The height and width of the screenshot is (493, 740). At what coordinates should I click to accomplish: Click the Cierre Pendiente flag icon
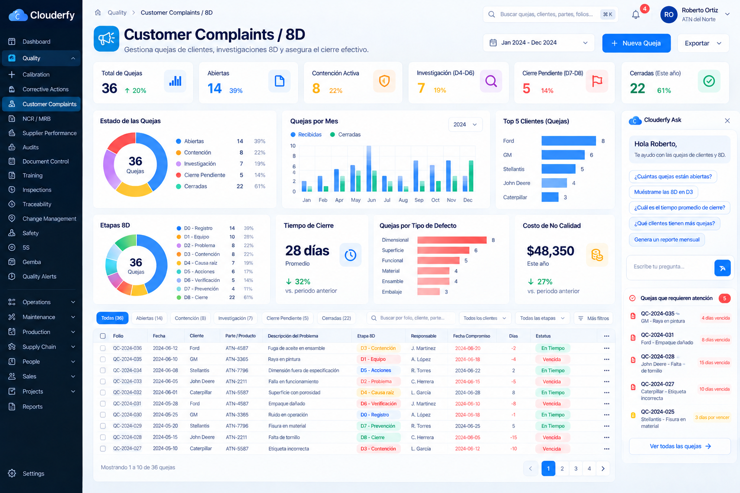click(597, 81)
